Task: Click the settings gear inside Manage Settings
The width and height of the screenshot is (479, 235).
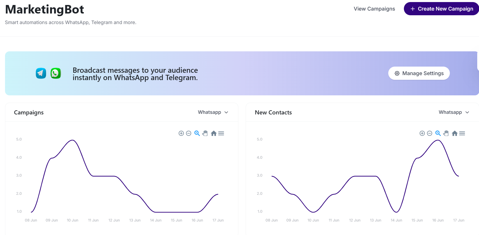Action: pos(397,73)
